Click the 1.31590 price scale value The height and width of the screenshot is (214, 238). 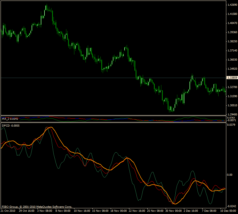pyautogui.click(x=232, y=96)
